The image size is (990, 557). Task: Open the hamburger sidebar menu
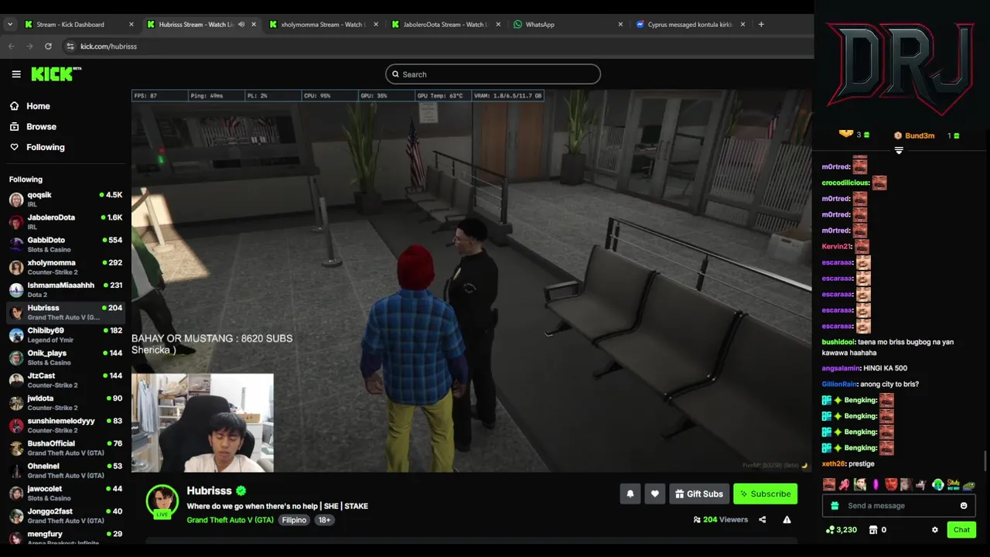pyautogui.click(x=16, y=74)
